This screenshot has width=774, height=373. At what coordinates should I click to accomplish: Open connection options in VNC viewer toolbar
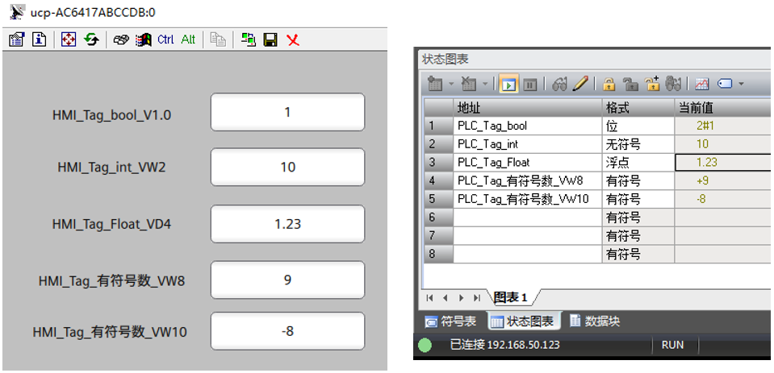(17, 39)
